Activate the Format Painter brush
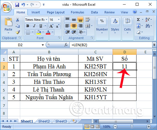Screen dimensions: 157x130 pyautogui.click(x=18, y=32)
